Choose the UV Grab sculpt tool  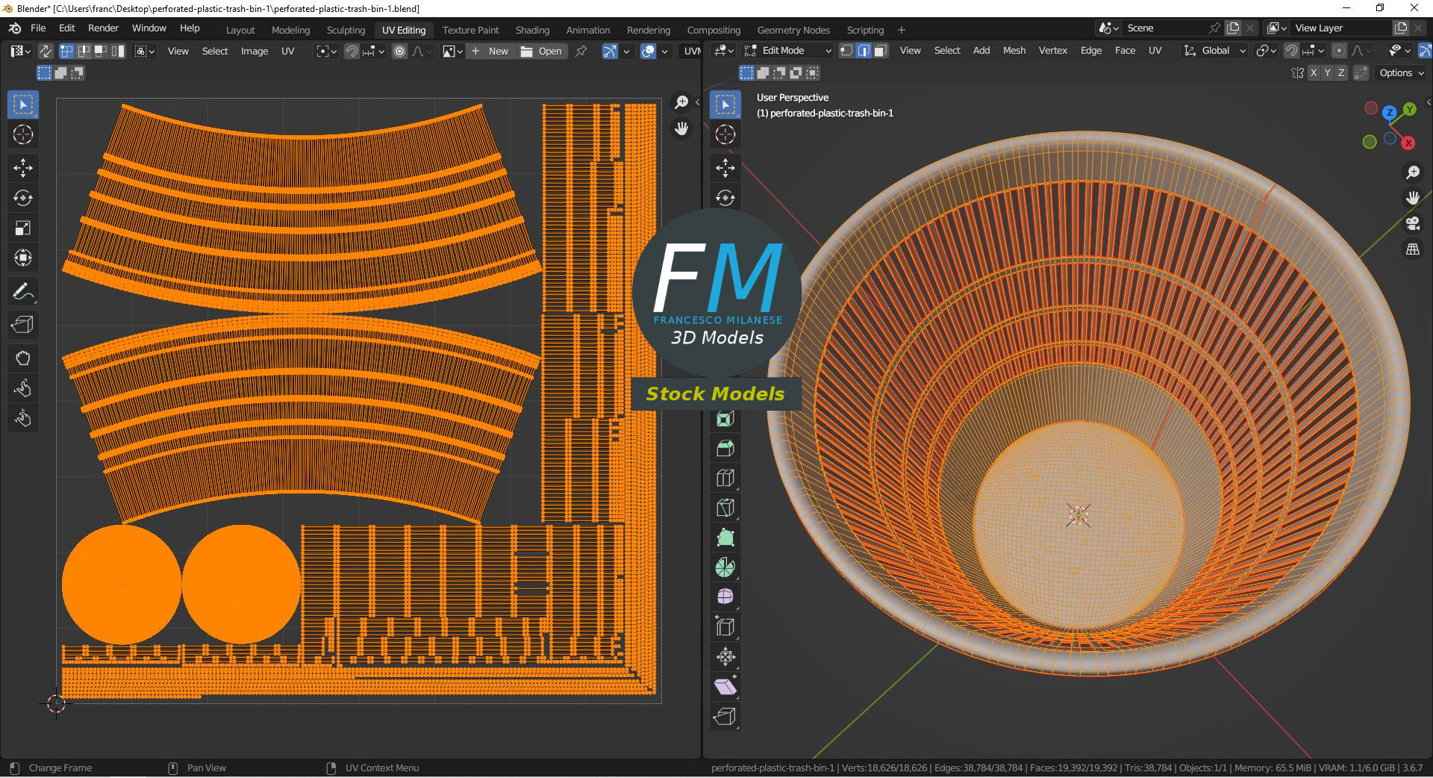[x=23, y=358]
